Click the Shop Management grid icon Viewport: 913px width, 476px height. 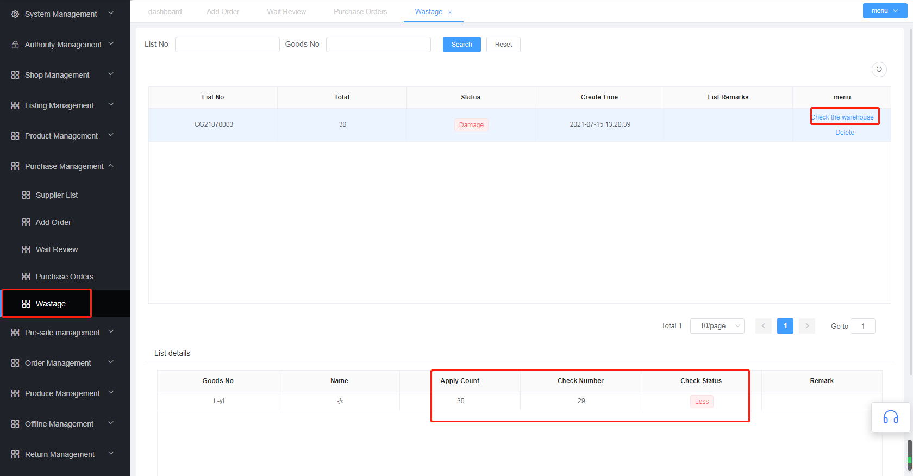pyautogui.click(x=15, y=75)
